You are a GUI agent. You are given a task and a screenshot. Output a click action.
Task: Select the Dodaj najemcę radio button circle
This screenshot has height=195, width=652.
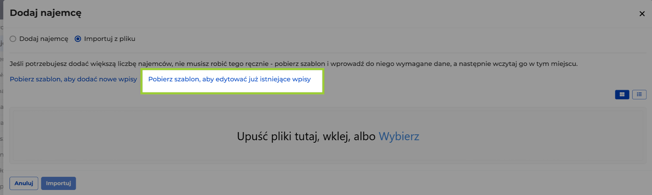(x=13, y=39)
